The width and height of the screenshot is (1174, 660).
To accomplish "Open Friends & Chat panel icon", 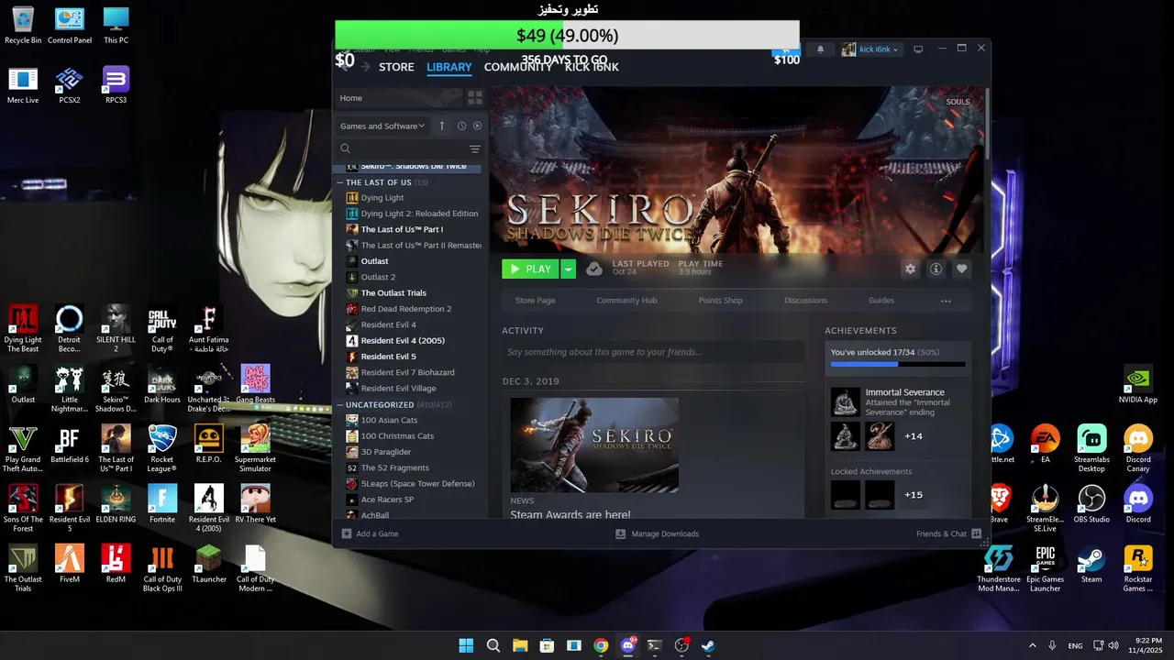I will click(x=976, y=533).
